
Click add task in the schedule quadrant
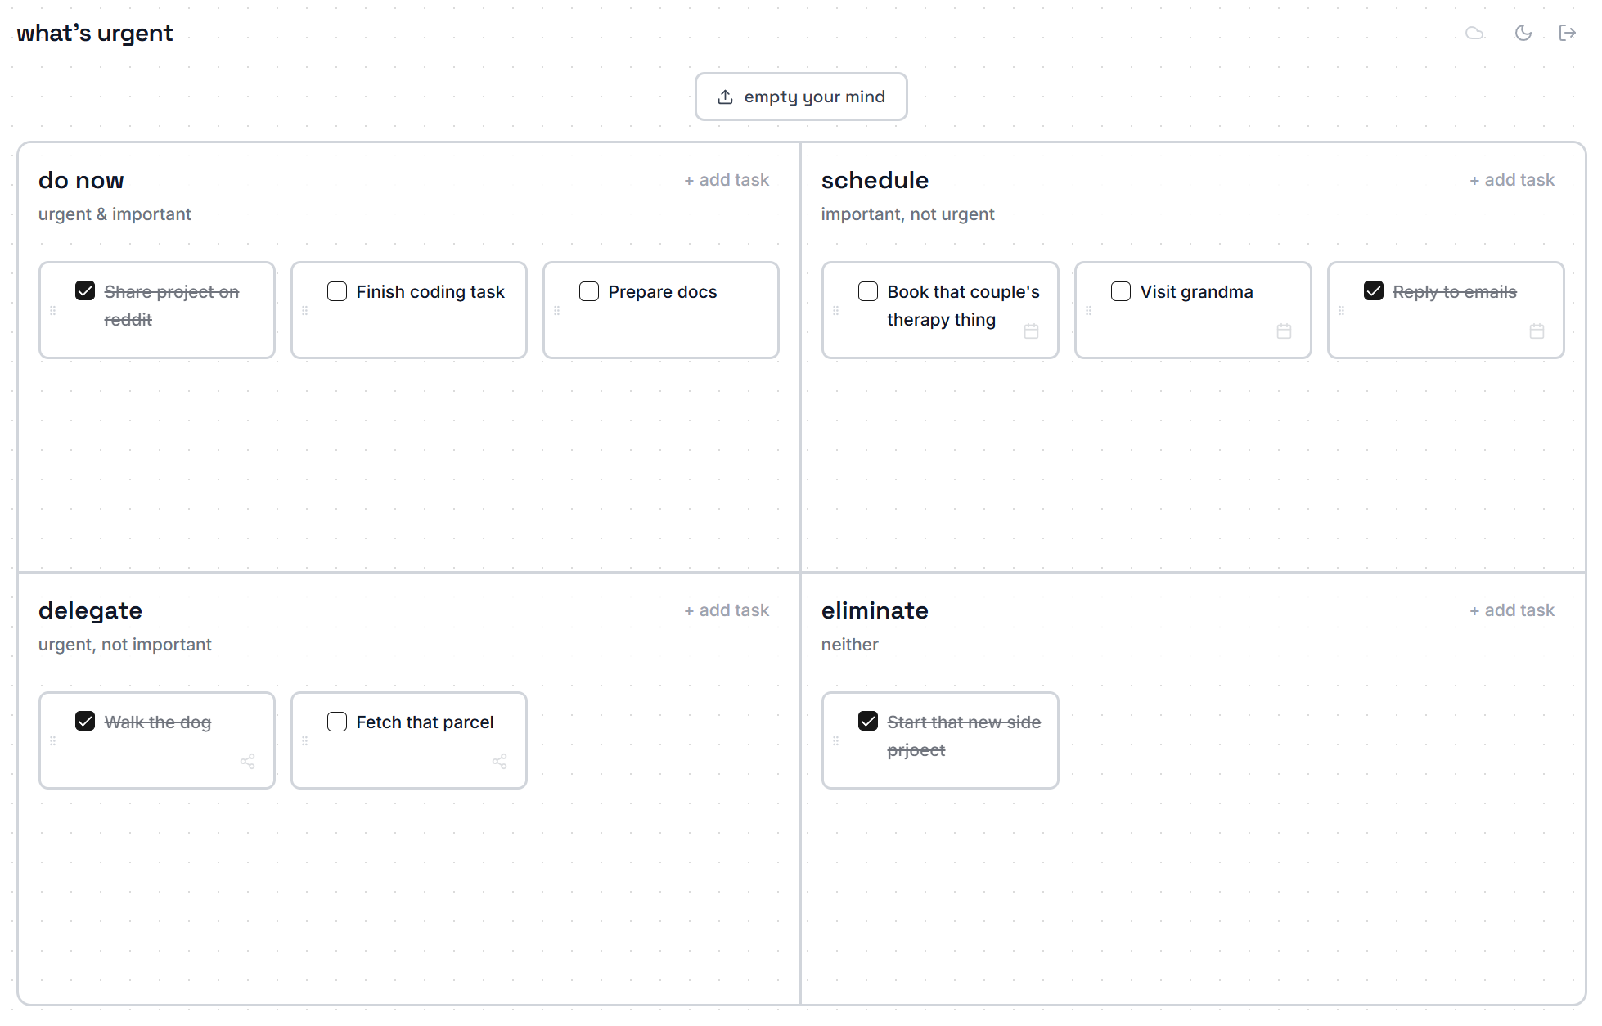1511,179
